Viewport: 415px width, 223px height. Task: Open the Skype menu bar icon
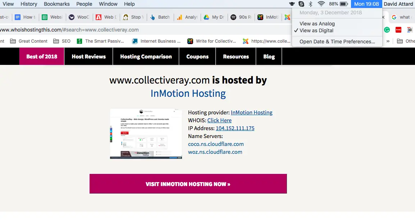pos(301,4)
